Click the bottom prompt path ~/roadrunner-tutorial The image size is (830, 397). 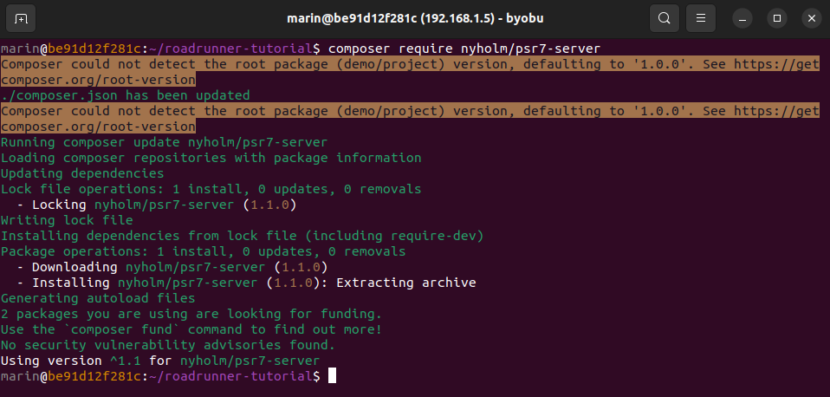tap(230, 376)
